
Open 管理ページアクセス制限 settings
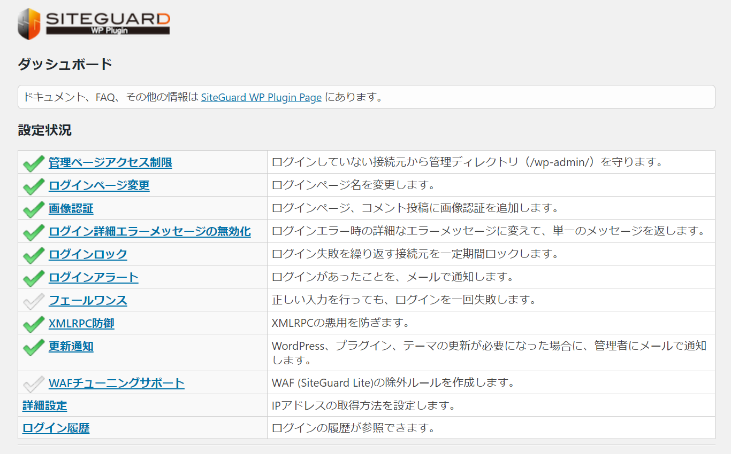pyautogui.click(x=110, y=162)
